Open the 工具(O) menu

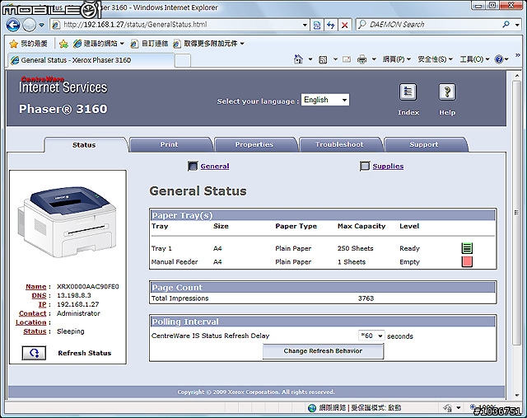474,59
